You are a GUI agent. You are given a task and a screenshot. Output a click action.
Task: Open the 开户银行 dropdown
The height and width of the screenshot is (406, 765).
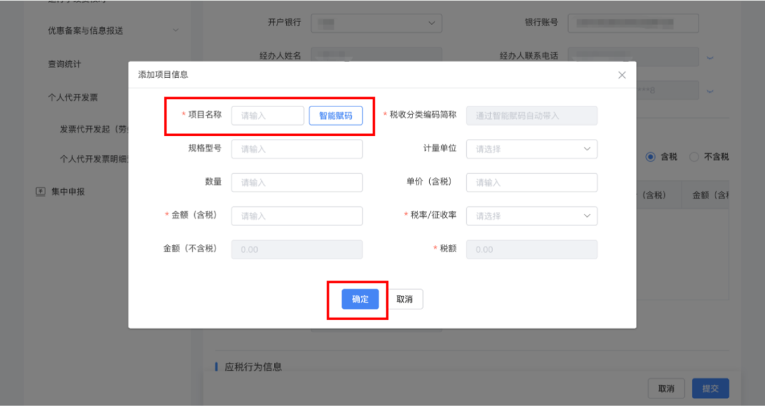point(377,23)
